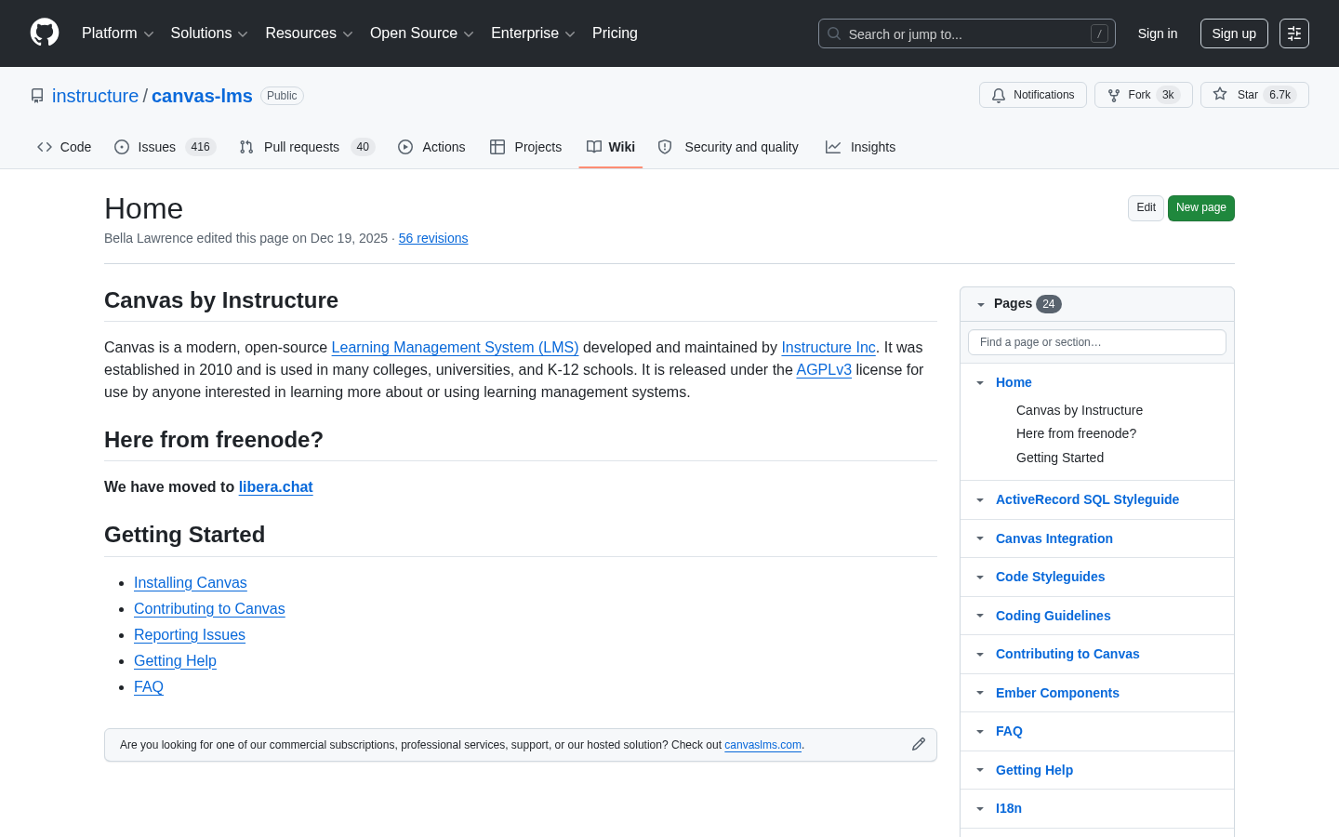Open Ember Components wiki page
Viewport: 1339px width, 837px height.
pos(1057,693)
